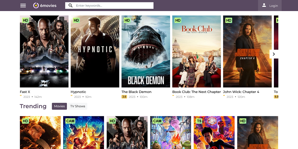The height and width of the screenshot is (149, 298).
Task: Open the Book Club poster
Action: pos(196,51)
